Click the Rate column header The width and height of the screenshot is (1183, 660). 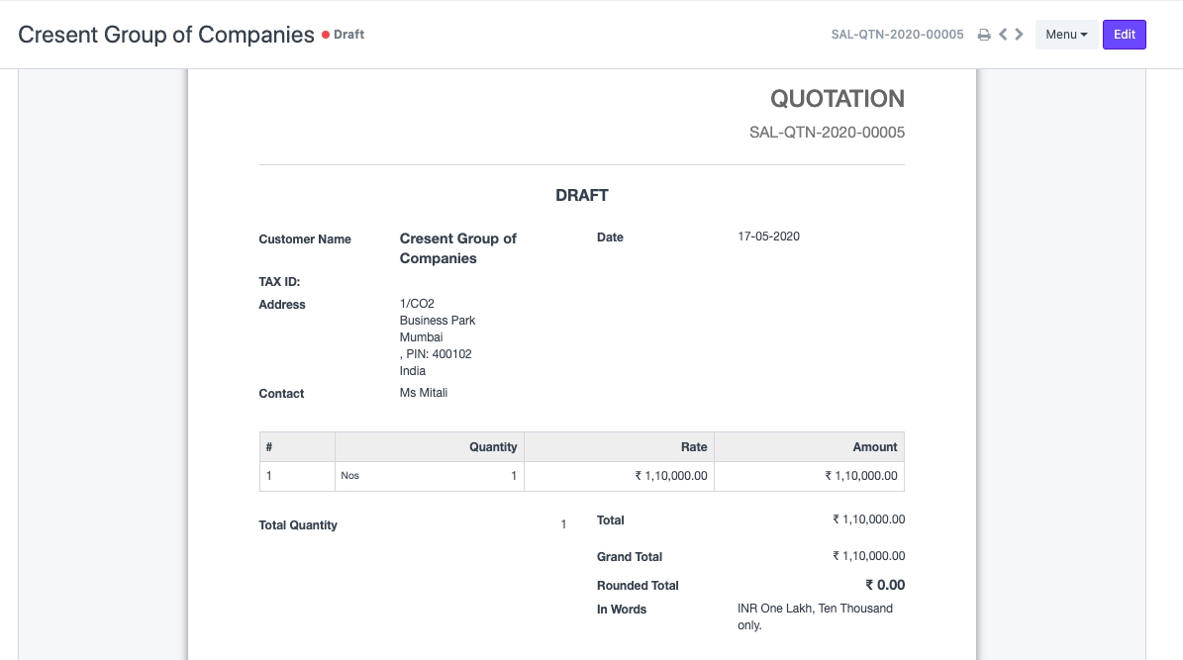click(693, 447)
